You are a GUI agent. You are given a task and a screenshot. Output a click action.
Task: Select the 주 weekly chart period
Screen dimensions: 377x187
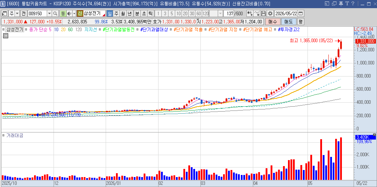(x=116, y=13)
